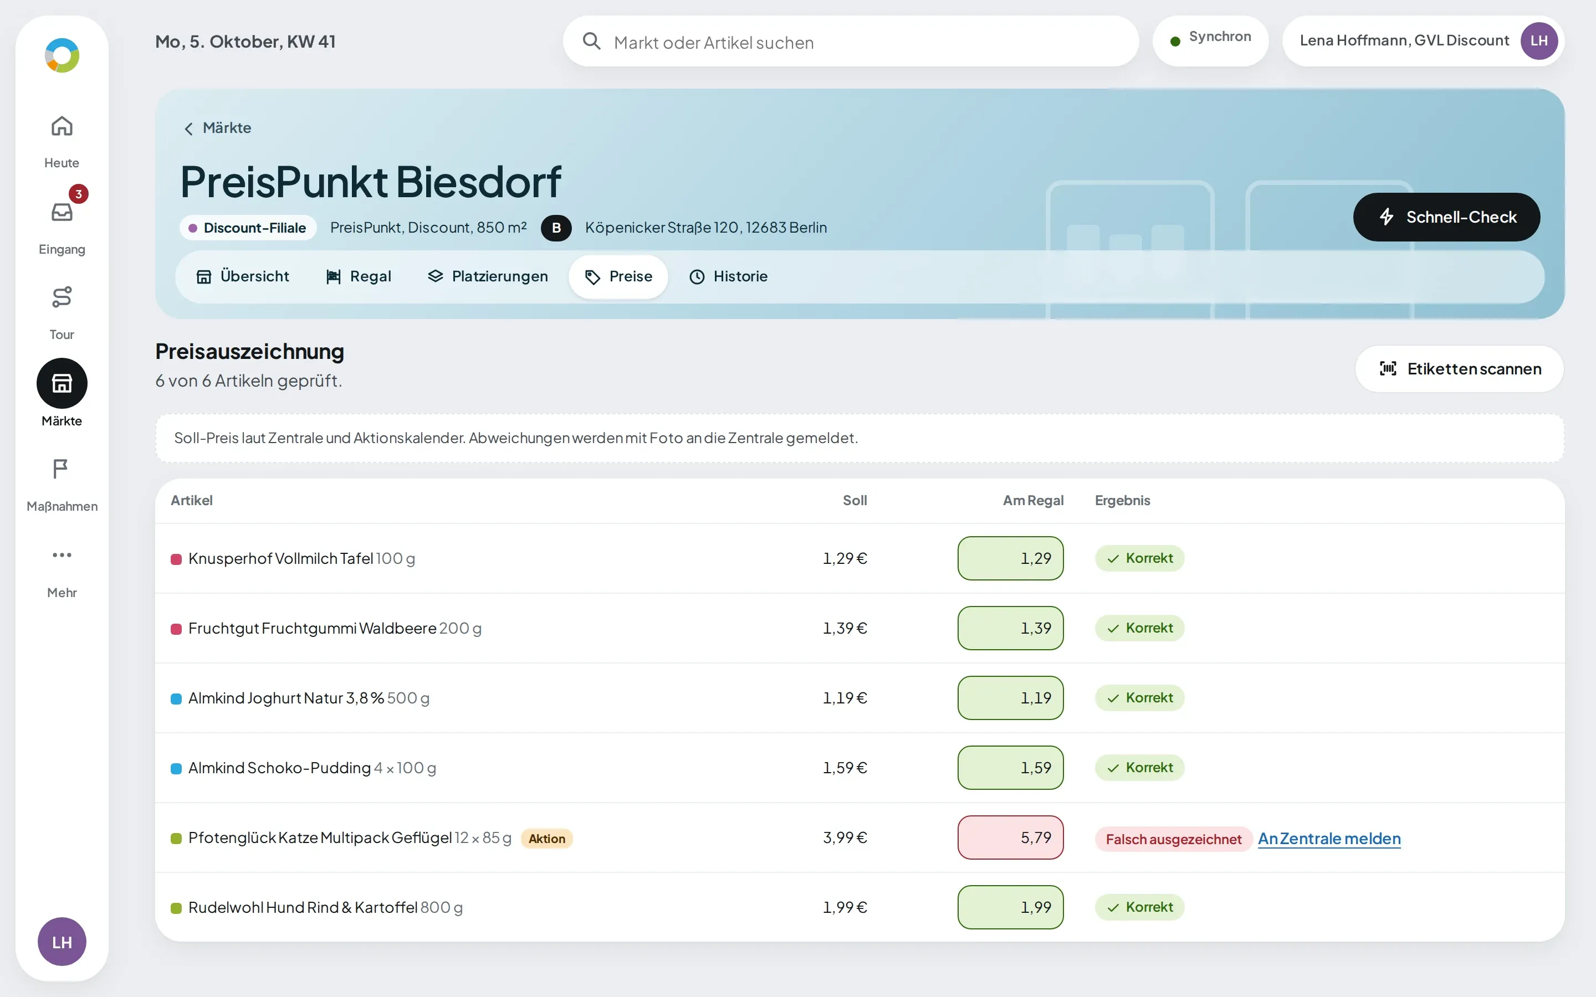Image resolution: width=1596 pixels, height=997 pixels.
Task: Click the Aktion tag on Pfotenglück row
Action: click(x=547, y=839)
